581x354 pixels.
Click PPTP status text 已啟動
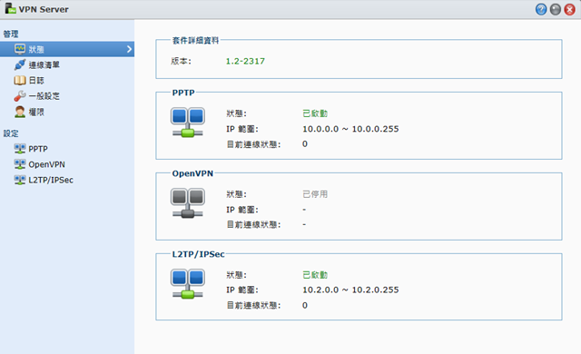pos(315,113)
